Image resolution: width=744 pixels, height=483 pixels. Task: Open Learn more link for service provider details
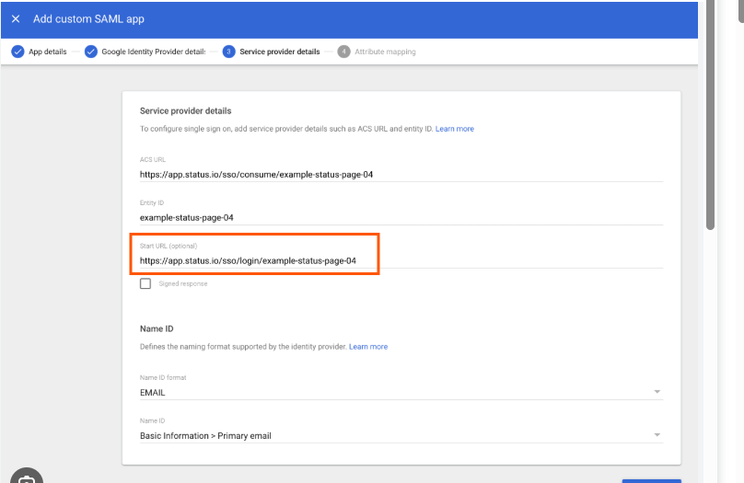(x=455, y=129)
